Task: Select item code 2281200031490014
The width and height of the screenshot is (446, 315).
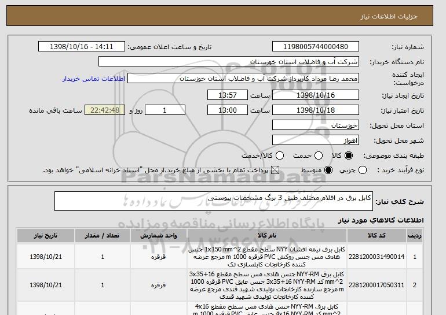Action: click(376, 257)
